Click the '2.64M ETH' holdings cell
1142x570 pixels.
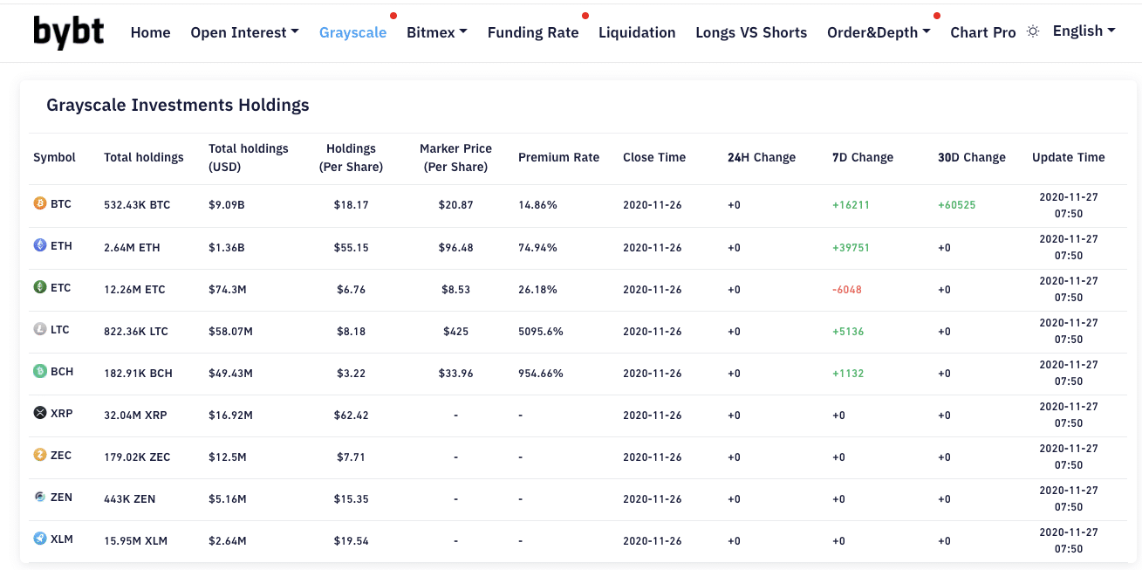click(x=132, y=247)
